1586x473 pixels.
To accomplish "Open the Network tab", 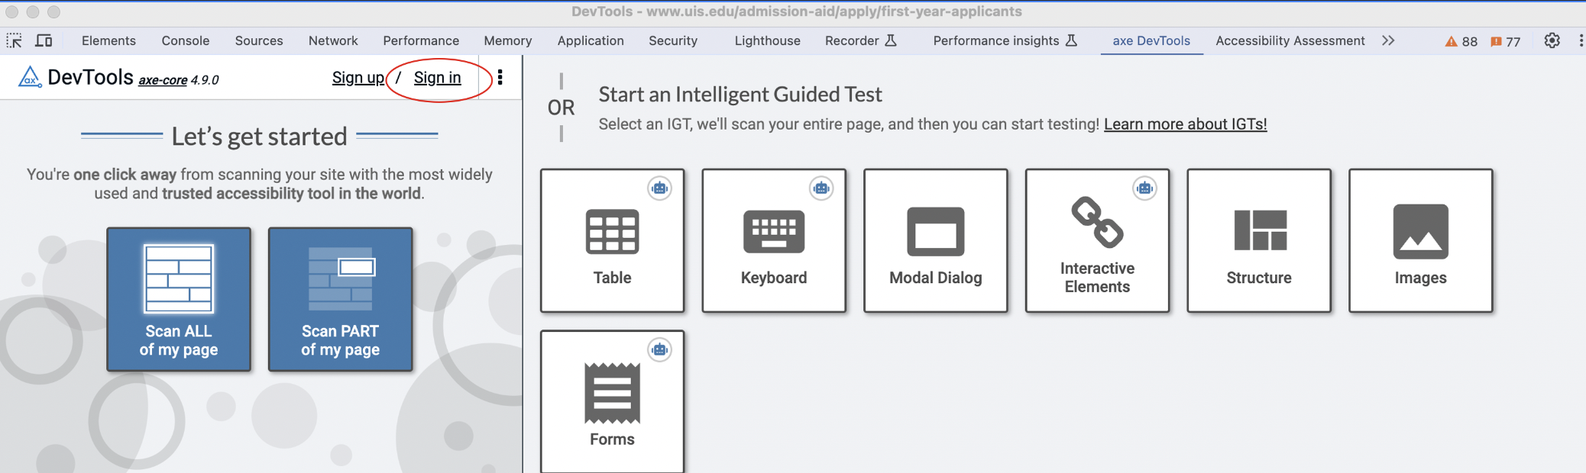I will point(333,41).
